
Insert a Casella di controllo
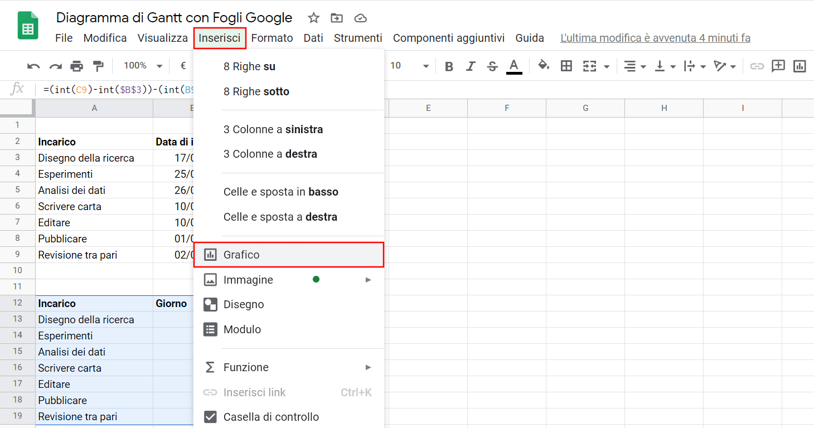[289, 417]
